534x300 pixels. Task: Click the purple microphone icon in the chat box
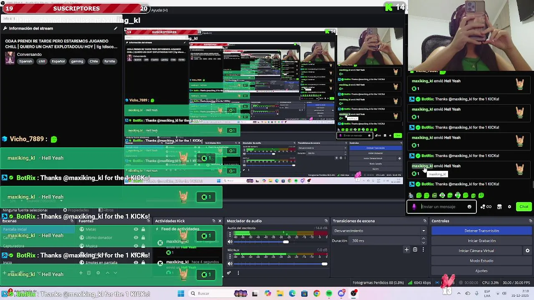tap(414, 207)
